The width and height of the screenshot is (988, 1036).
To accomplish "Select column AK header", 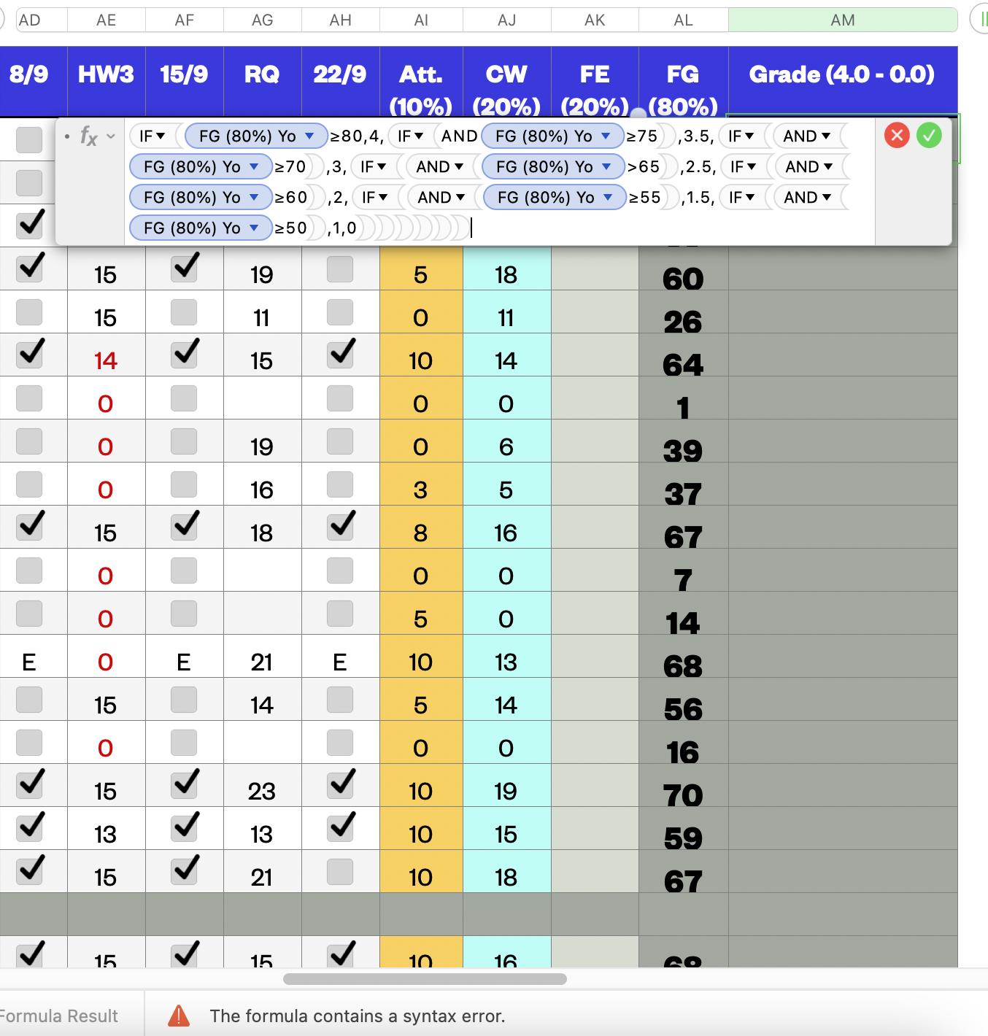I will pyautogui.click(x=595, y=20).
